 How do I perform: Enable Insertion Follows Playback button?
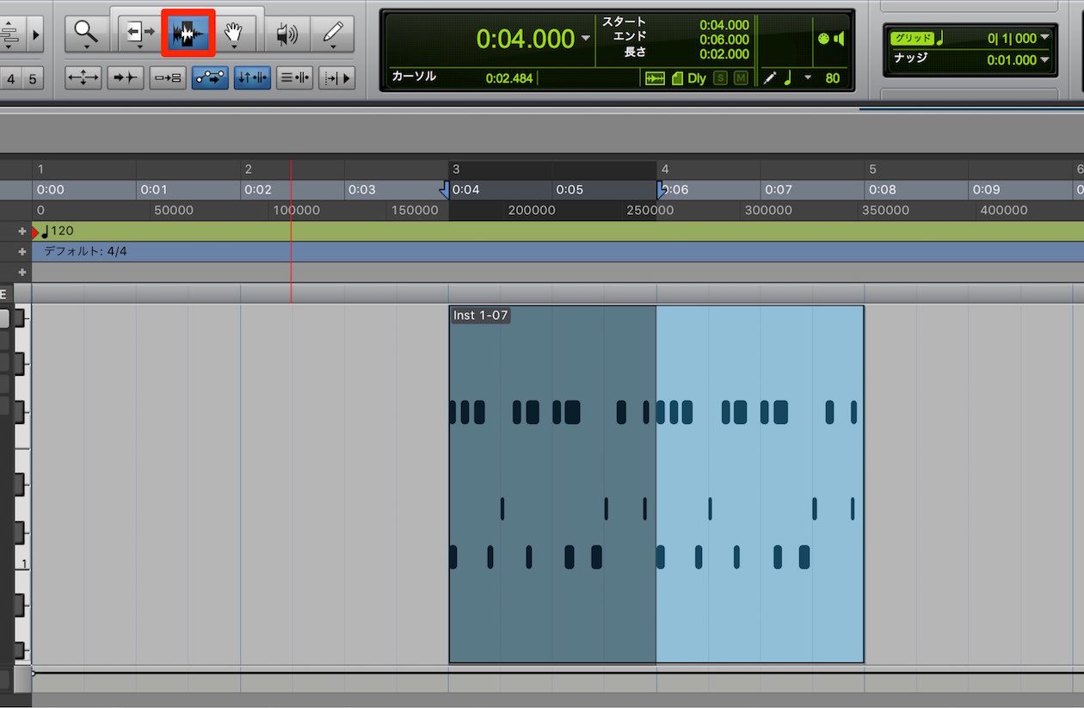click(x=336, y=77)
